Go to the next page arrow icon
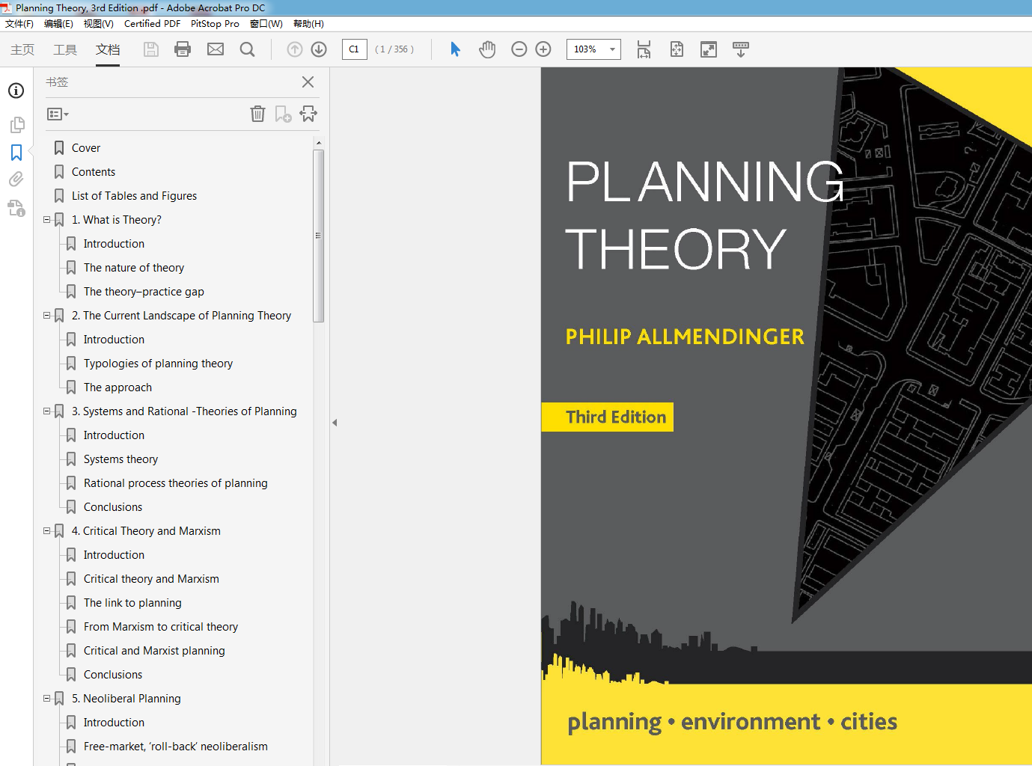 [x=319, y=49]
